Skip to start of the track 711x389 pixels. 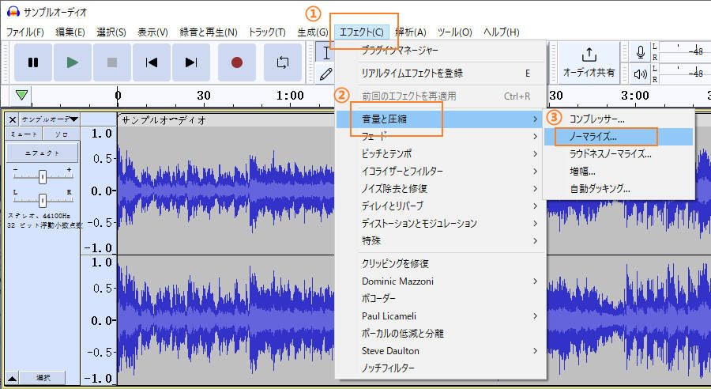click(x=152, y=62)
